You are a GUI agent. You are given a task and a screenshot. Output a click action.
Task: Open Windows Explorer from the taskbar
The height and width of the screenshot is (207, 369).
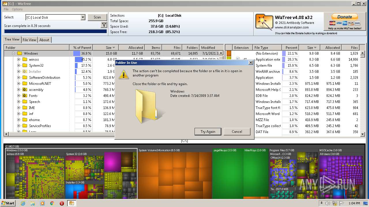click(33, 203)
